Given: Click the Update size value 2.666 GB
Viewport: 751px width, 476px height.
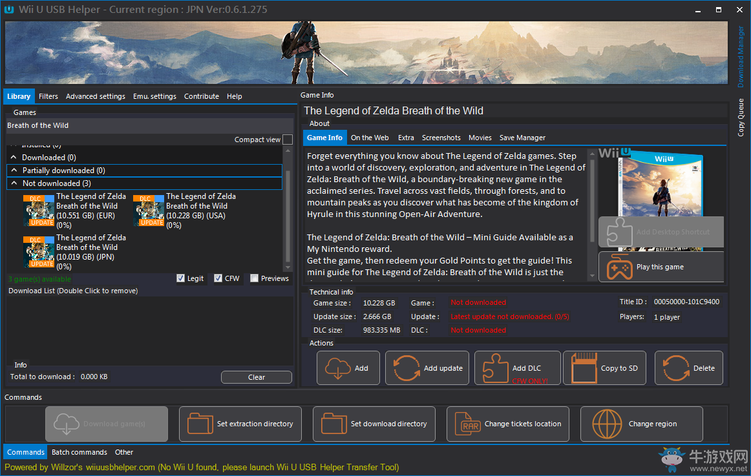Looking at the screenshot, I should (x=377, y=316).
